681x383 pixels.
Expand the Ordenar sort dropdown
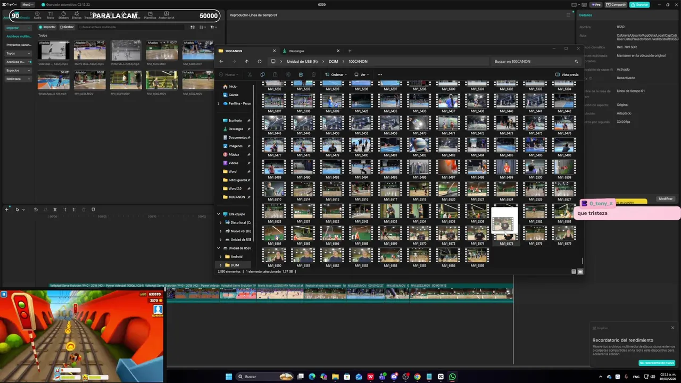tap(336, 74)
